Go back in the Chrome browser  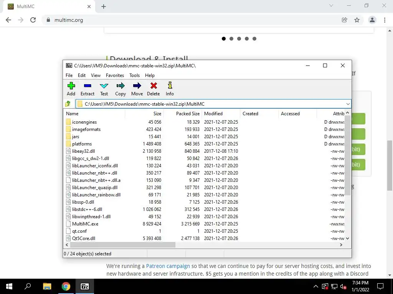point(8,20)
